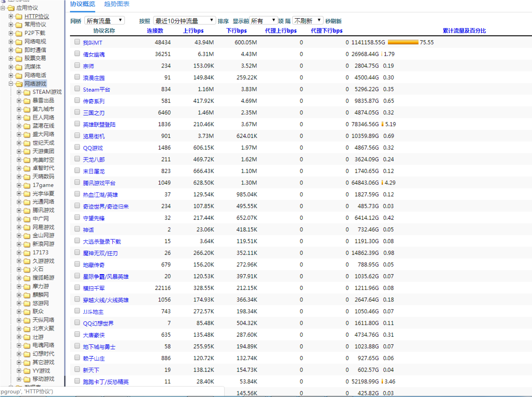The width and height of the screenshot is (532, 397).
Task: Click the 电魂网络 folder icon
Action: click(27, 346)
